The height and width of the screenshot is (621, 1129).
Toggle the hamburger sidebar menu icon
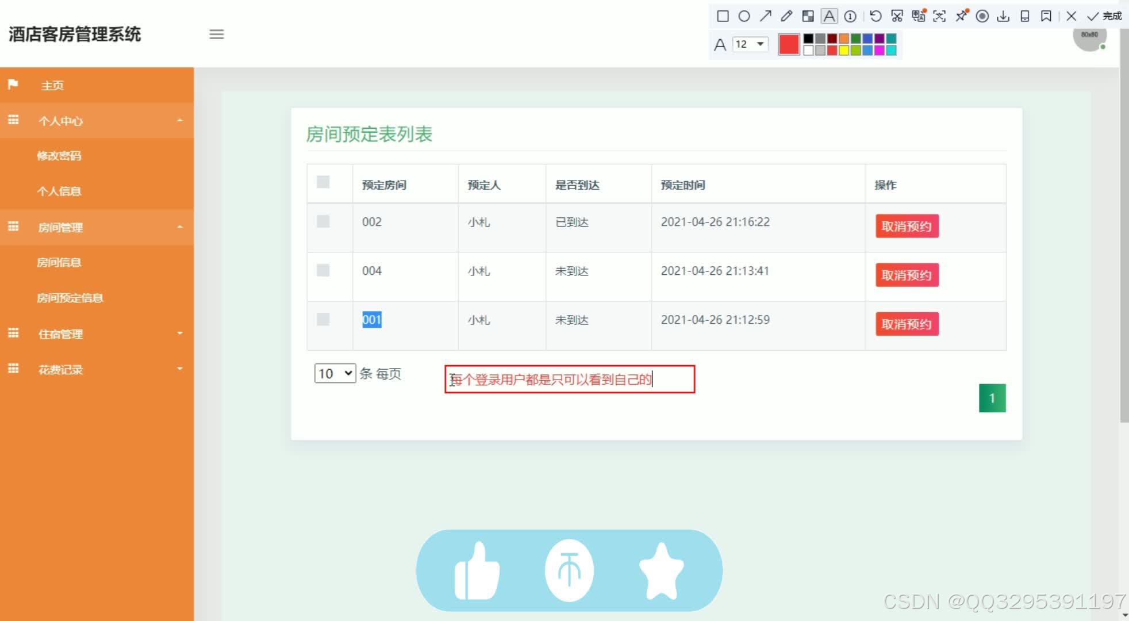coord(216,34)
